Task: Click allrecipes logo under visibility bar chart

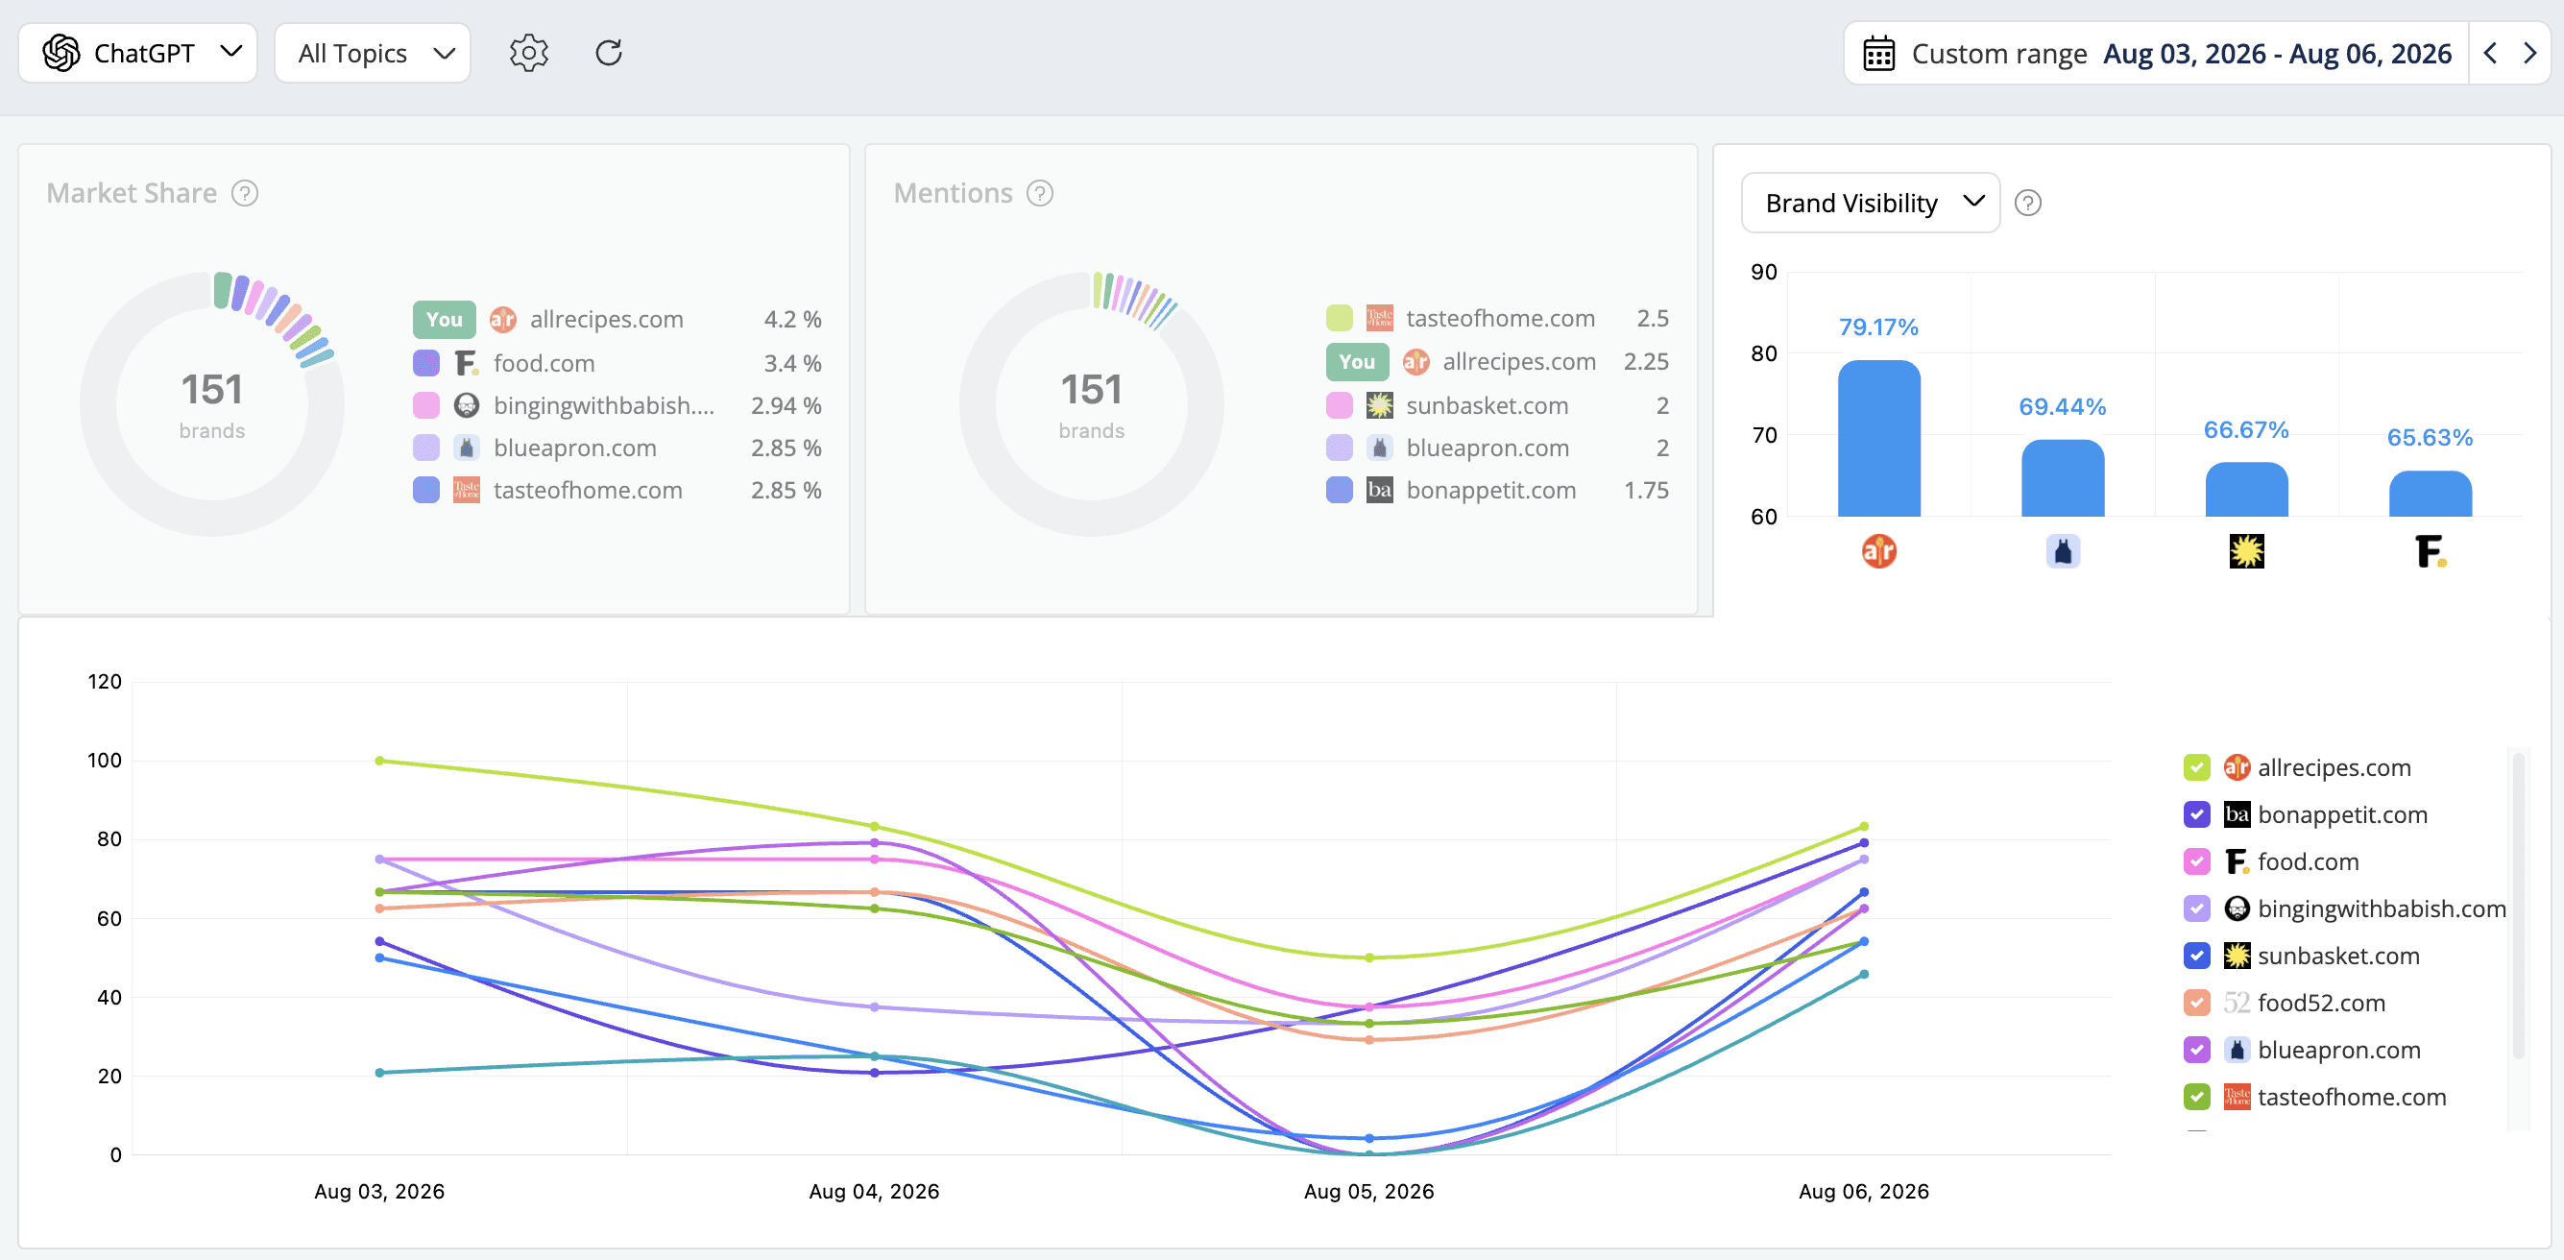Action: pyautogui.click(x=1878, y=550)
